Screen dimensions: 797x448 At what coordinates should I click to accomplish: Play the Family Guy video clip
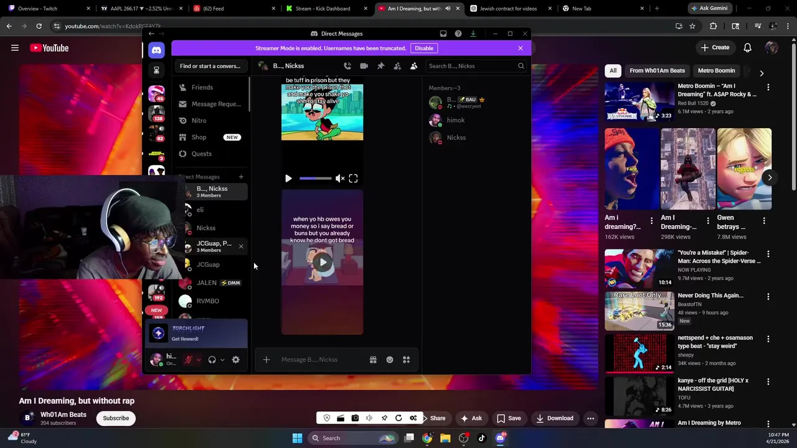pyautogui.click(x=323, y=262)
